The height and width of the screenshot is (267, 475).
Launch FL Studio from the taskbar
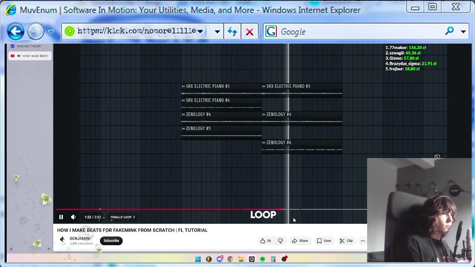pos(209,259)
